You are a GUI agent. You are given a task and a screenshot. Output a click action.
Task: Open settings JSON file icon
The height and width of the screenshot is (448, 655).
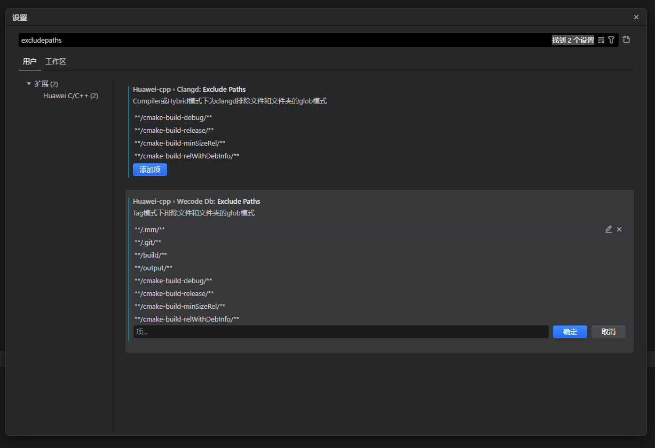tap(627, 39)
